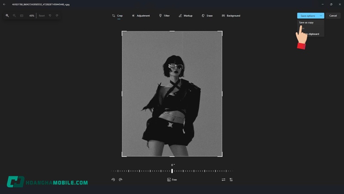Image resolution: width=344 pixels, height=194 pixels.
Task: Flip the image horizontally
Action: (223, 179)
